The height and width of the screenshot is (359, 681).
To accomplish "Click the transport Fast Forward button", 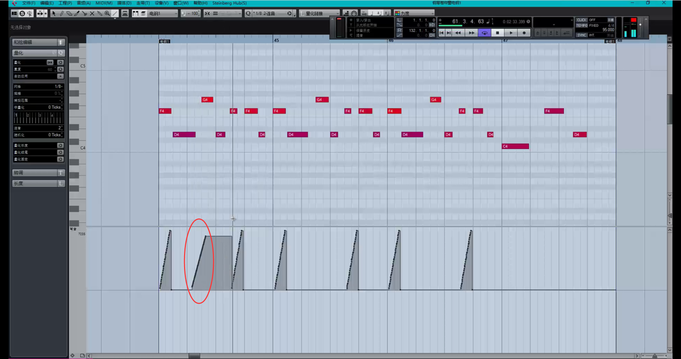I will click(x=471, y=33).
